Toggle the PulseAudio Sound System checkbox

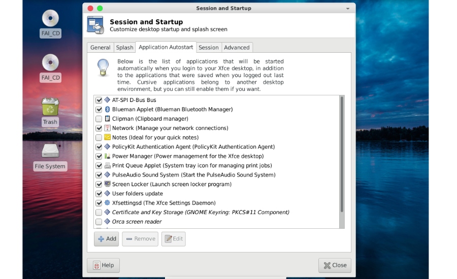click(99, 175)
